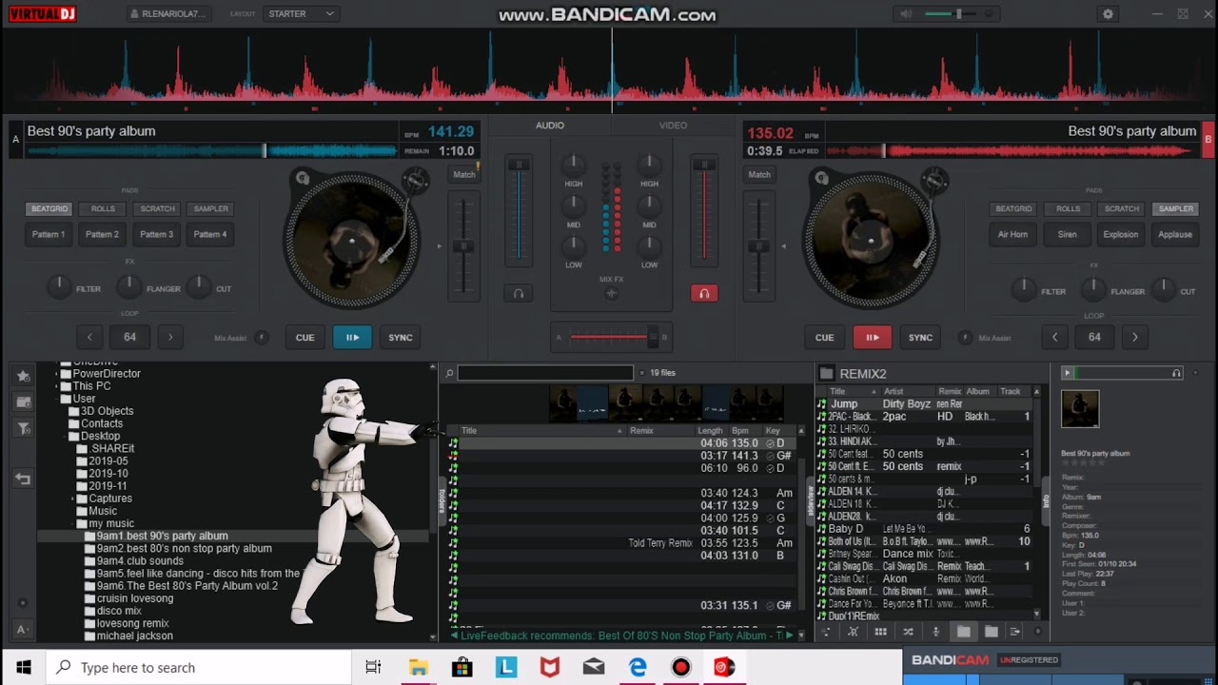Click the font size 'A' icon in sidebar

(21, 630)
